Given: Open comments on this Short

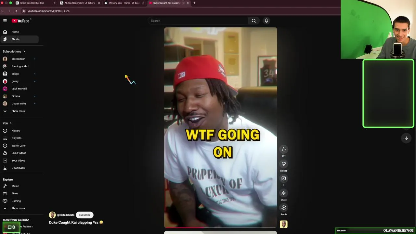Looking at the screenshot, I should pyautogui.click(x=283, y=178).
